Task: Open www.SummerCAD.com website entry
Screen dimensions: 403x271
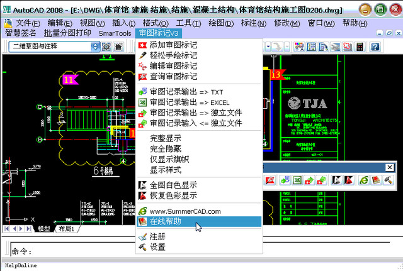Action: click(185, 211)
